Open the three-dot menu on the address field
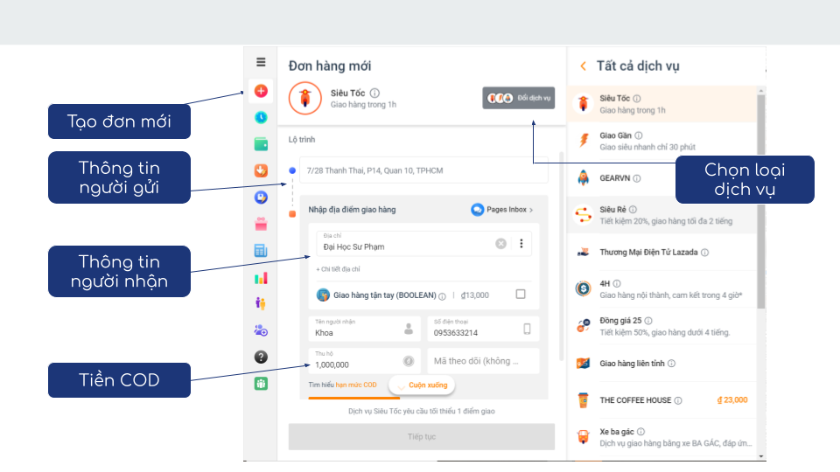 point(521,244)
